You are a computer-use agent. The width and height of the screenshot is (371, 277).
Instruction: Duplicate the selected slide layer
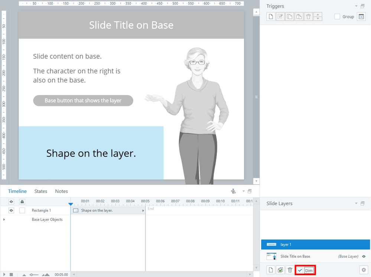pos(280,270)
